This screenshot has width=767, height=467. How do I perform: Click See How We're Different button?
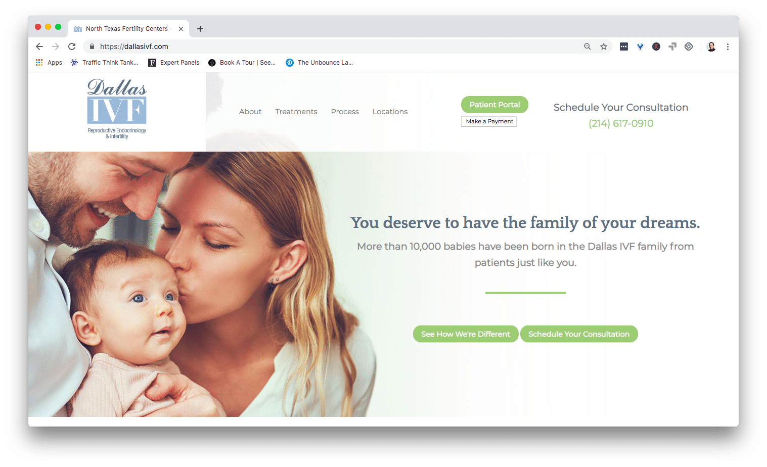tap(466, 334)
